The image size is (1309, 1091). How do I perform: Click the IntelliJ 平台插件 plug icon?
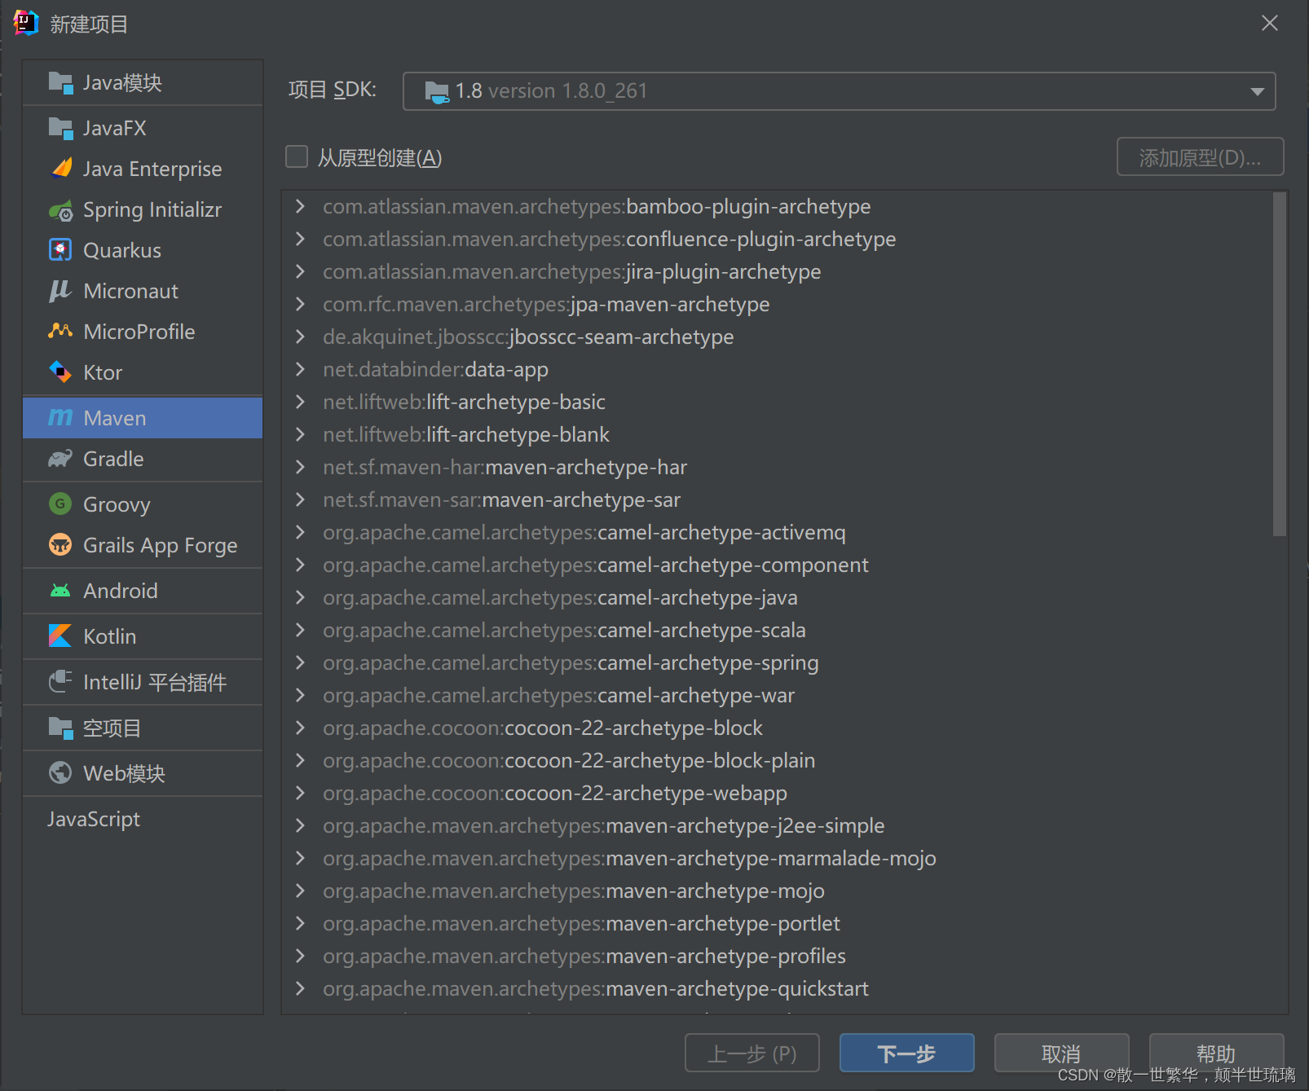(x=60, y=681)
